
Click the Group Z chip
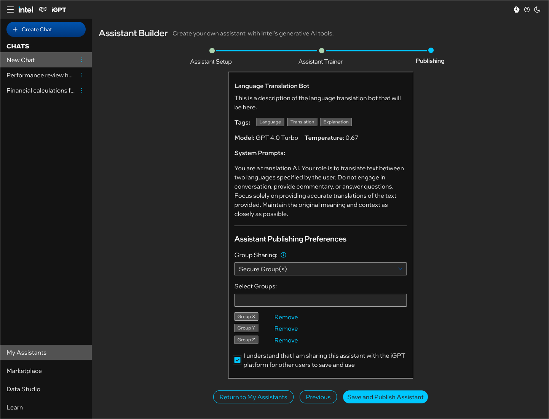246,340
